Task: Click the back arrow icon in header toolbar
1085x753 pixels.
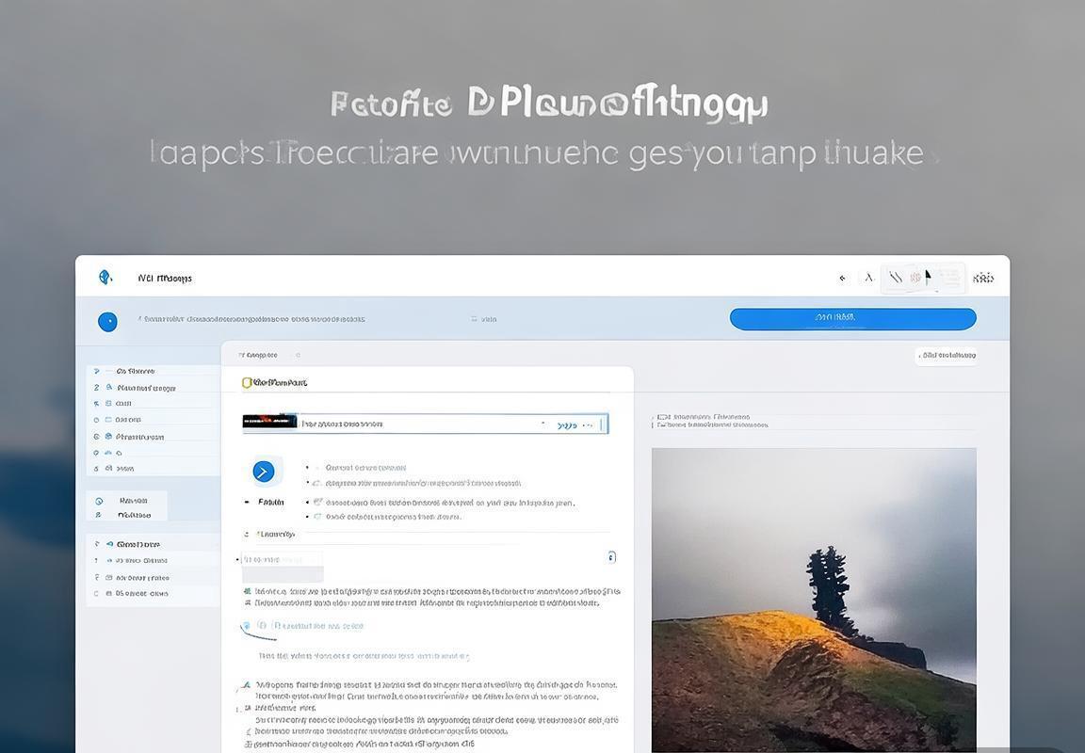Action: (842, 278)
